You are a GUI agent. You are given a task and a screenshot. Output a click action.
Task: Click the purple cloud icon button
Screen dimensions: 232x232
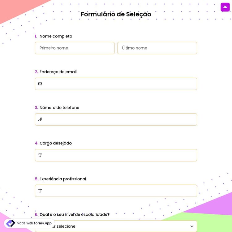point(225,7)
